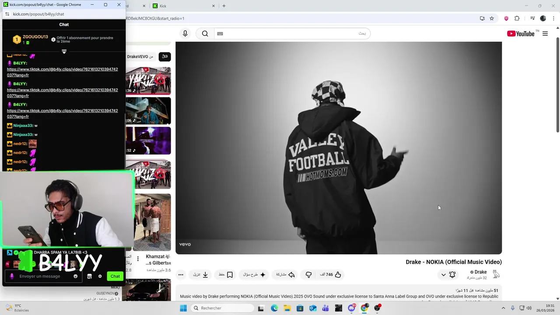Open the Chrome media control icon
The width and height of the screenshot is (560, 315).
[x=532, y=18]
